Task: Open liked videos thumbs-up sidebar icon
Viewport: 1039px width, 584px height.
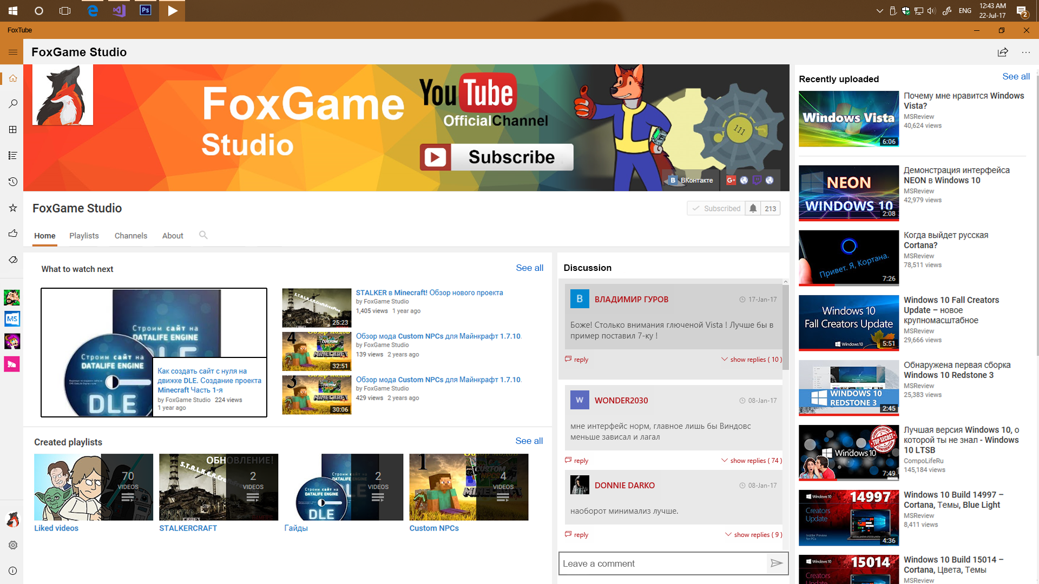Action: click(12, 234)
